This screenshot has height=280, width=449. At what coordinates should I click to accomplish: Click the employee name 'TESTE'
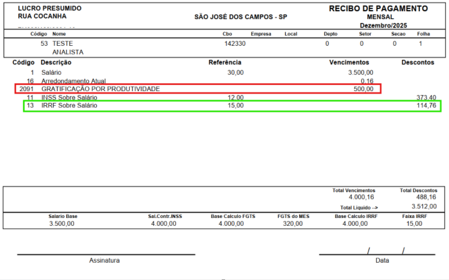(x=63, y=44)
